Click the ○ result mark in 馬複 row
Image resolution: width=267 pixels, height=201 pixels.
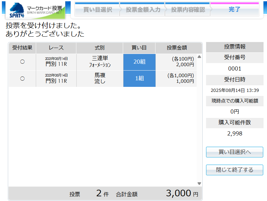pyautogui.click(x=22, y=79)
